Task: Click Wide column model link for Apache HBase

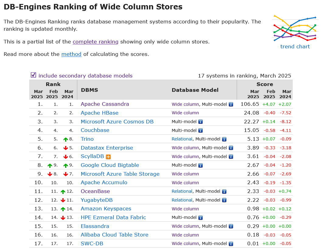Action: coord(185,113)
